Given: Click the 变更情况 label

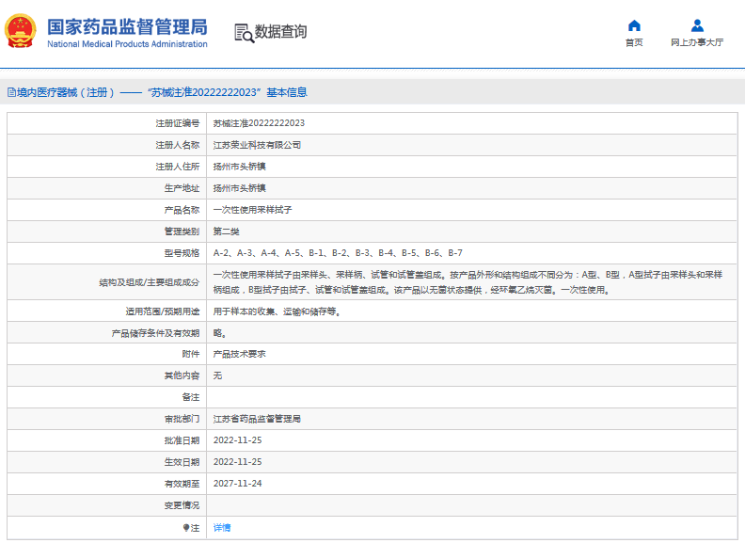Looking at the screenshot, I should pyautogui.click(x=182, y=505).
